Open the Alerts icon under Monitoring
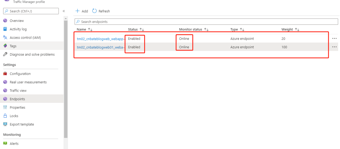 click(5, 143)
